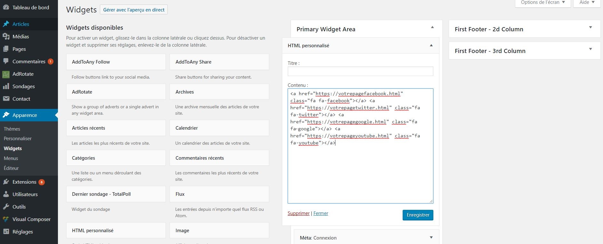
Task: Click the Pages icon in admin menu
Action: click(6, 49)
